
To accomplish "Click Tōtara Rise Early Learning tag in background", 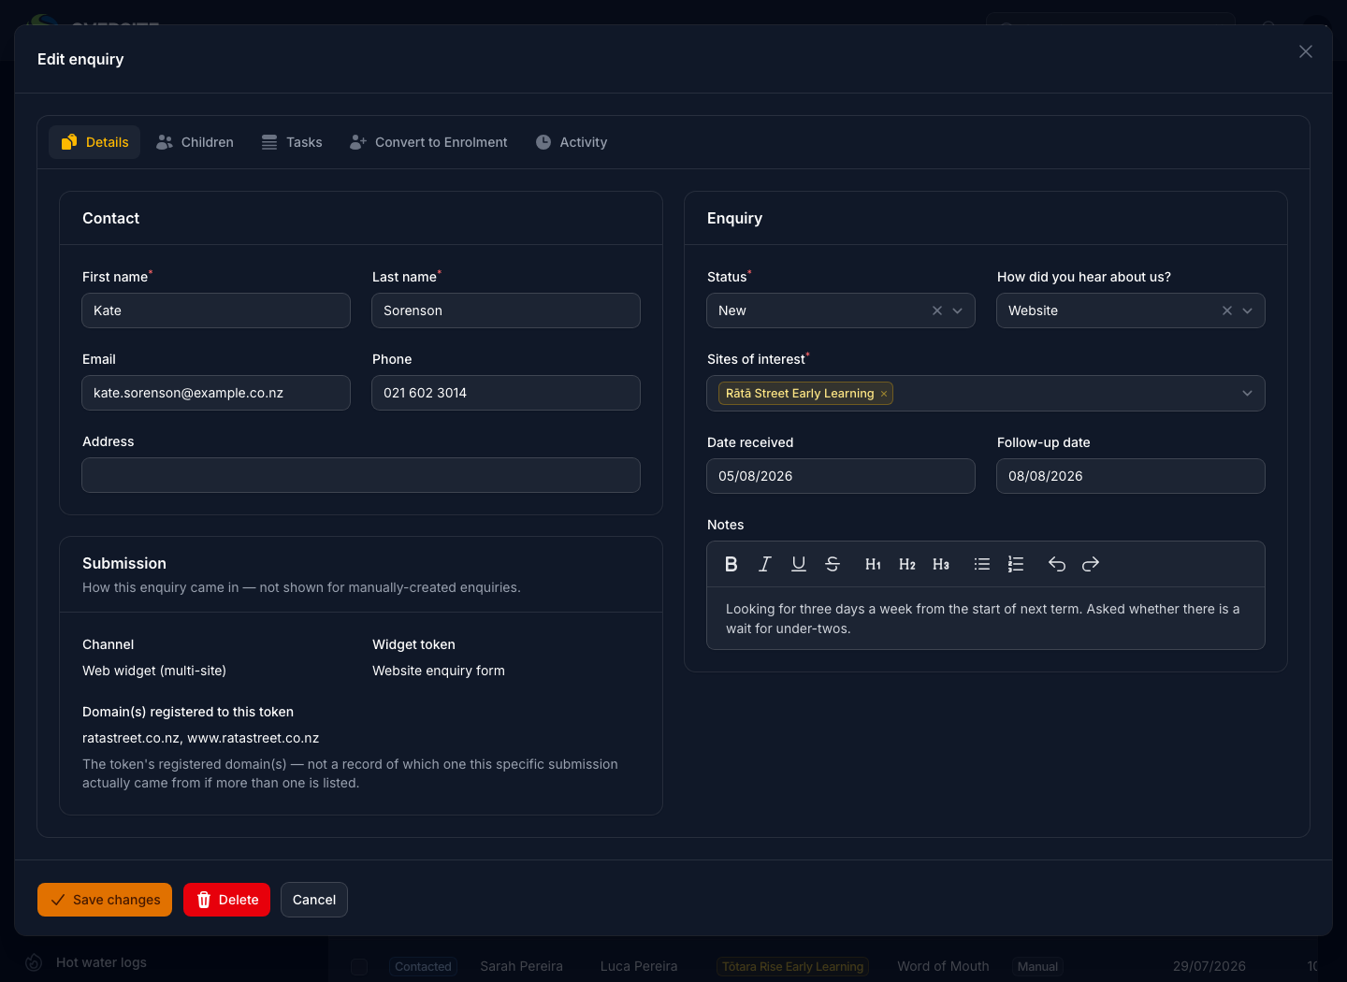I will (792, 966).
